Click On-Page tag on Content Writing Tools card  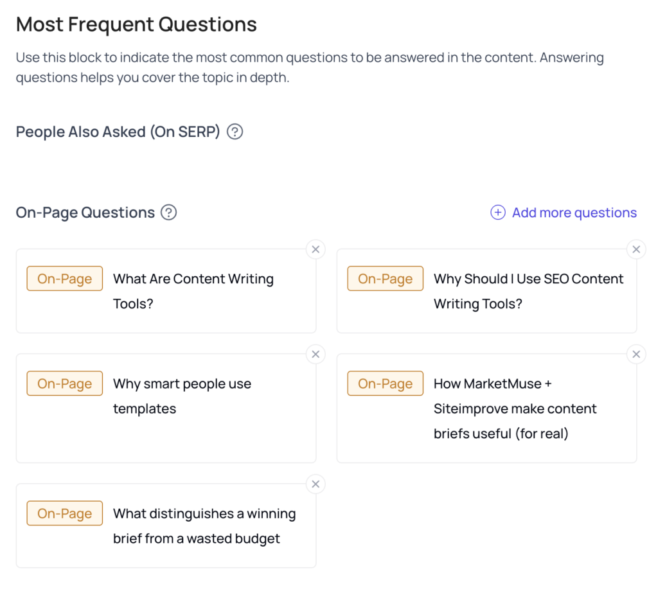point(65,279)
